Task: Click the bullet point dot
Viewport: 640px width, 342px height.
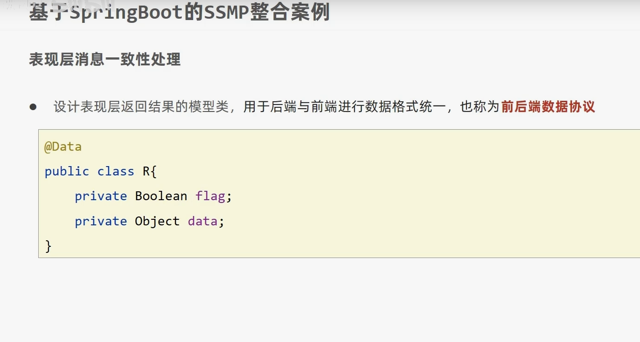Action: coord(33,107)
